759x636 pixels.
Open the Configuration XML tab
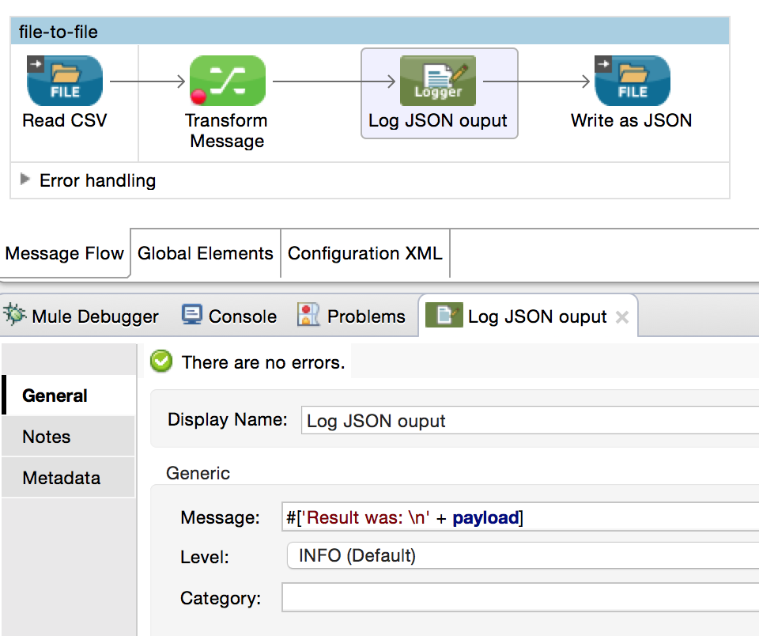click(x=364, y=254)
